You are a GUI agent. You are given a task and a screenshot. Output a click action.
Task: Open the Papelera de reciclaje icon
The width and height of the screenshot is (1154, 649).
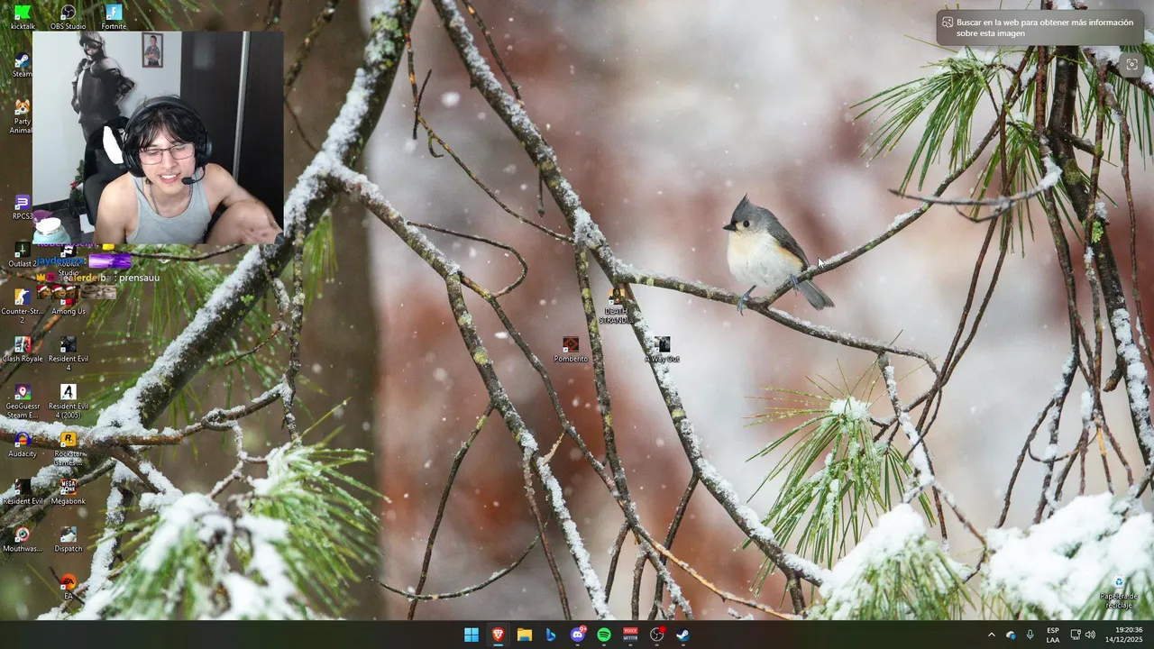click(1119, 591)
